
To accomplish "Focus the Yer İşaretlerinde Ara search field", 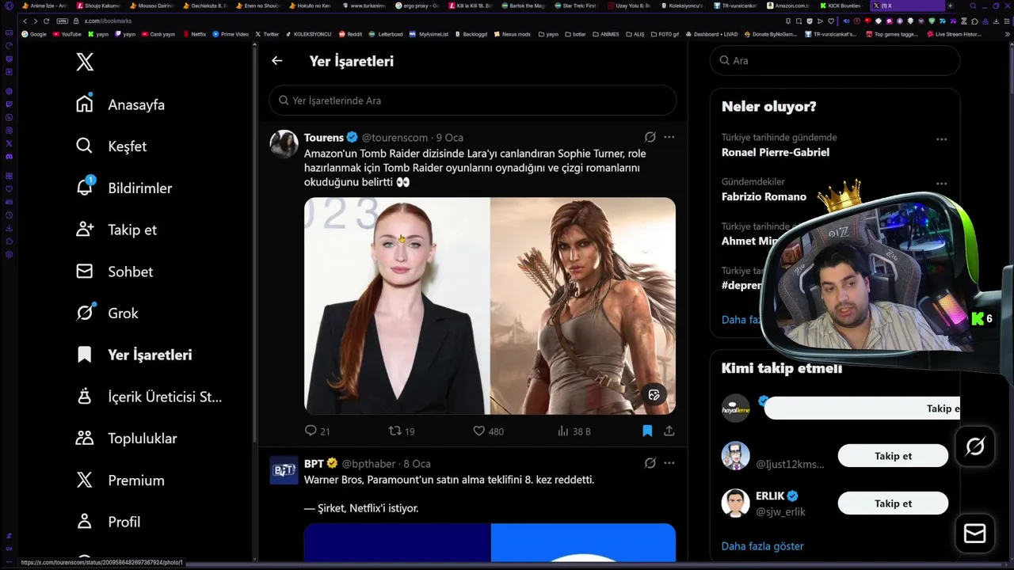I will (473, 101).
